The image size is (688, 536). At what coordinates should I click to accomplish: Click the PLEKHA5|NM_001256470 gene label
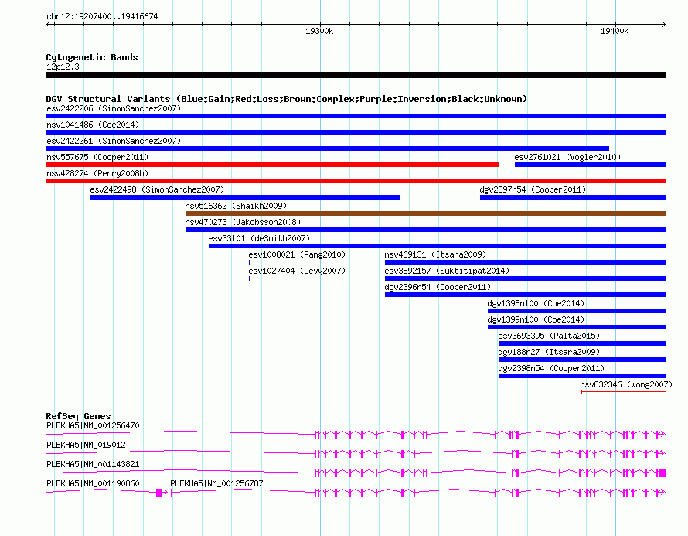coord(93,426)
